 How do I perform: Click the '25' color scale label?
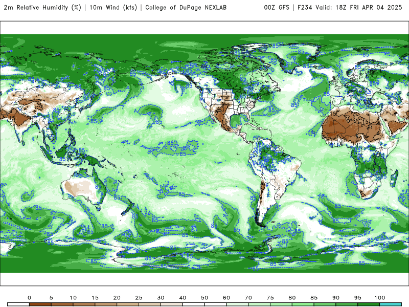tap(139, 298)
